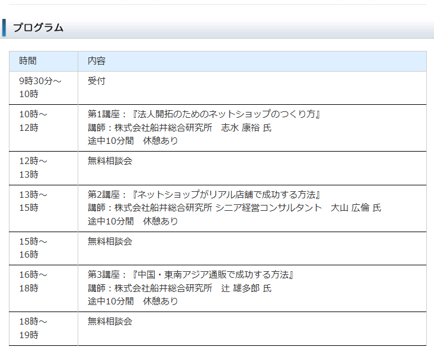Click the 12時～13時 time cell
The image size is (434, 350).
click(43, 168)
